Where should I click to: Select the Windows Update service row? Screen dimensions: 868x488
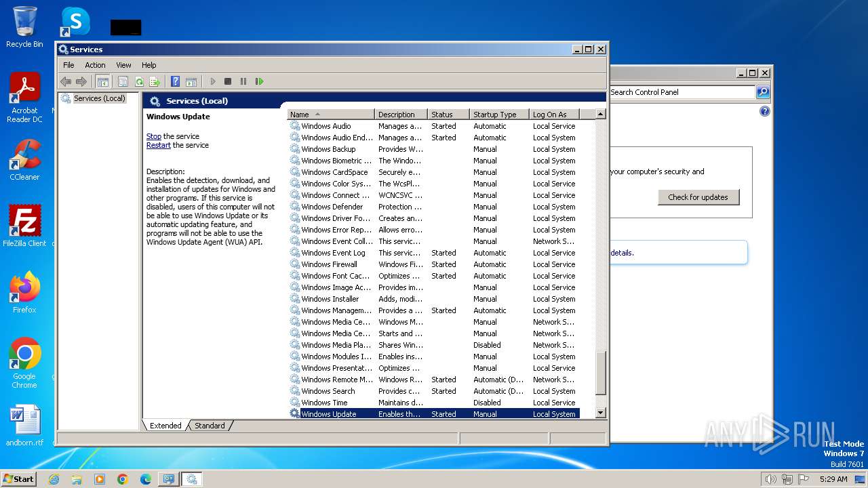(x=434, y=414)
